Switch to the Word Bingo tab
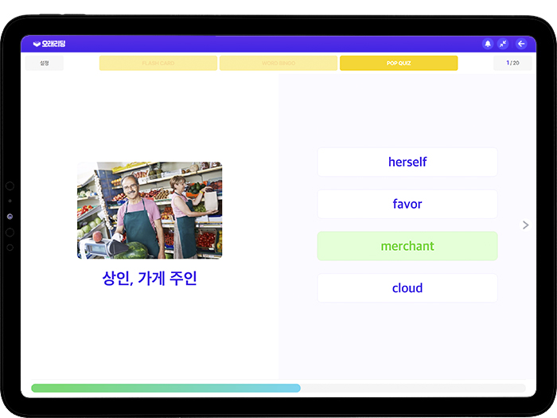557x418 pixels. (x=278, y=63)
